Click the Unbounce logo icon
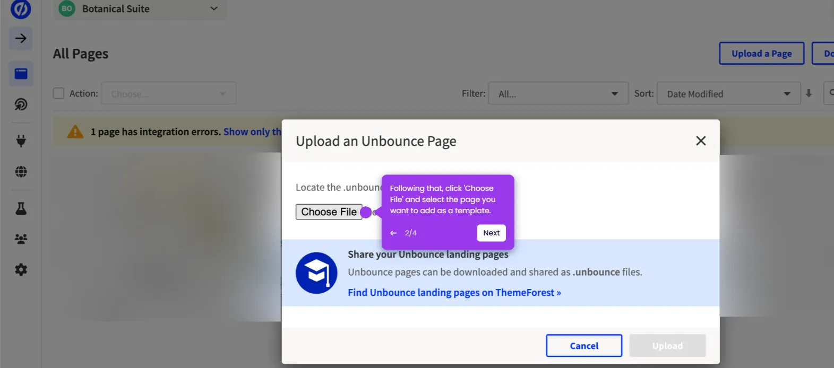Image resolution: width=834 pixels, height=368 pixels. point(21,8)
